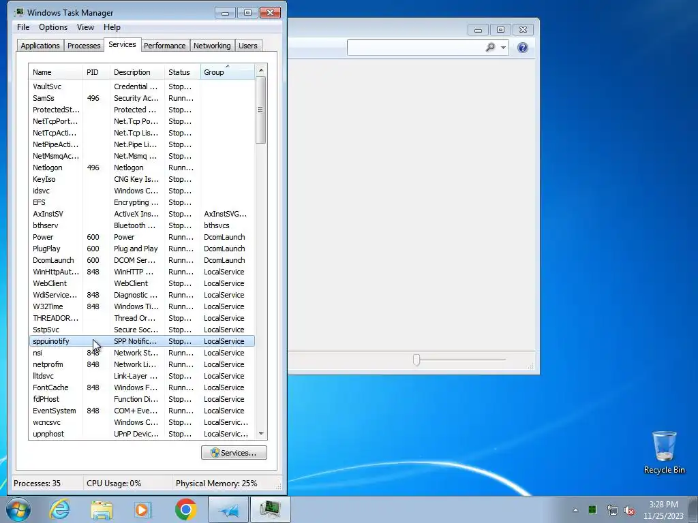698x523 pixels.
Task: Select the W32Time service row
Action: point(142,306)
